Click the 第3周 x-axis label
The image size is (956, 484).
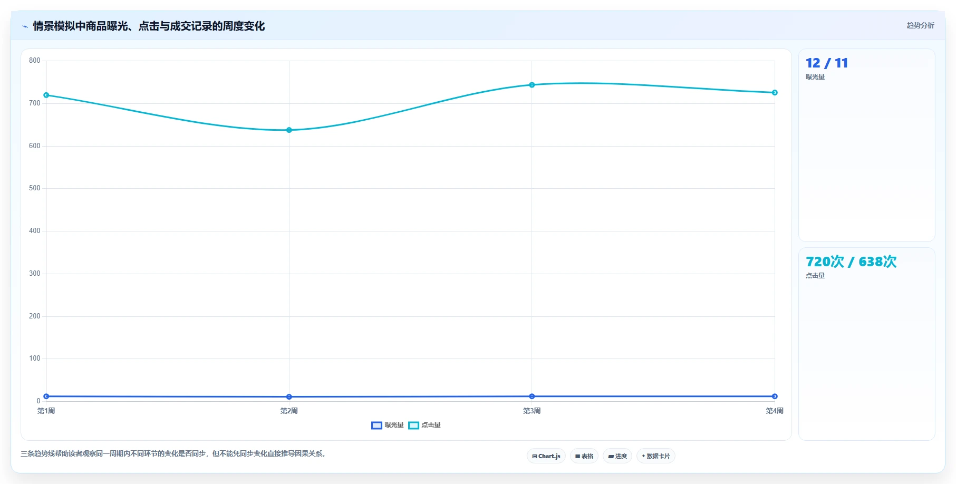[x=532, y=411]
